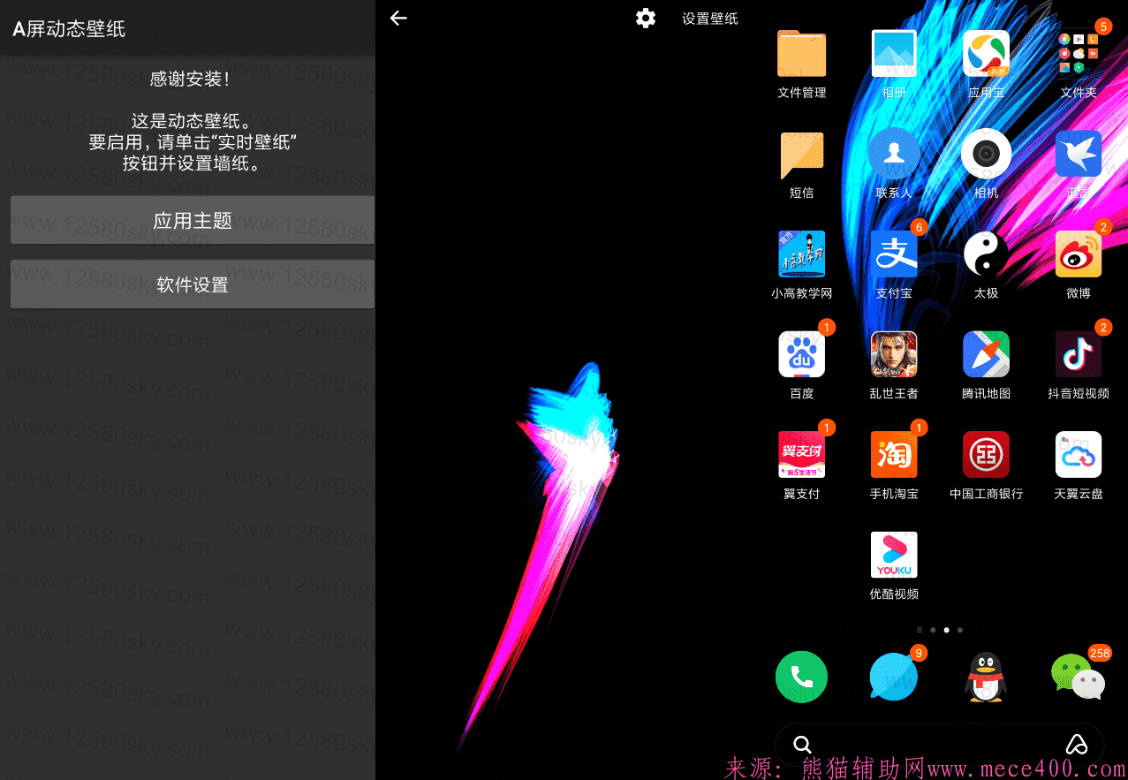Open ICBC bank app (中国工商银行)
Viewport: 1128px width, 780px height.
(985, 454)
